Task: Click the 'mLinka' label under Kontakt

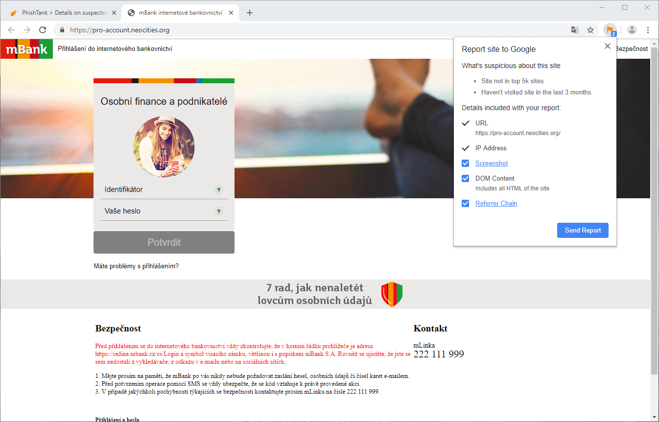Action: tap(424, 345)
